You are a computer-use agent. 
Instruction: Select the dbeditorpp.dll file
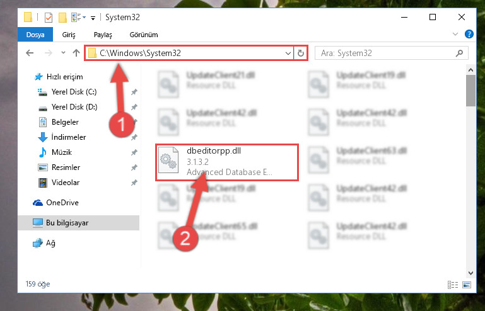pos(226,162)
